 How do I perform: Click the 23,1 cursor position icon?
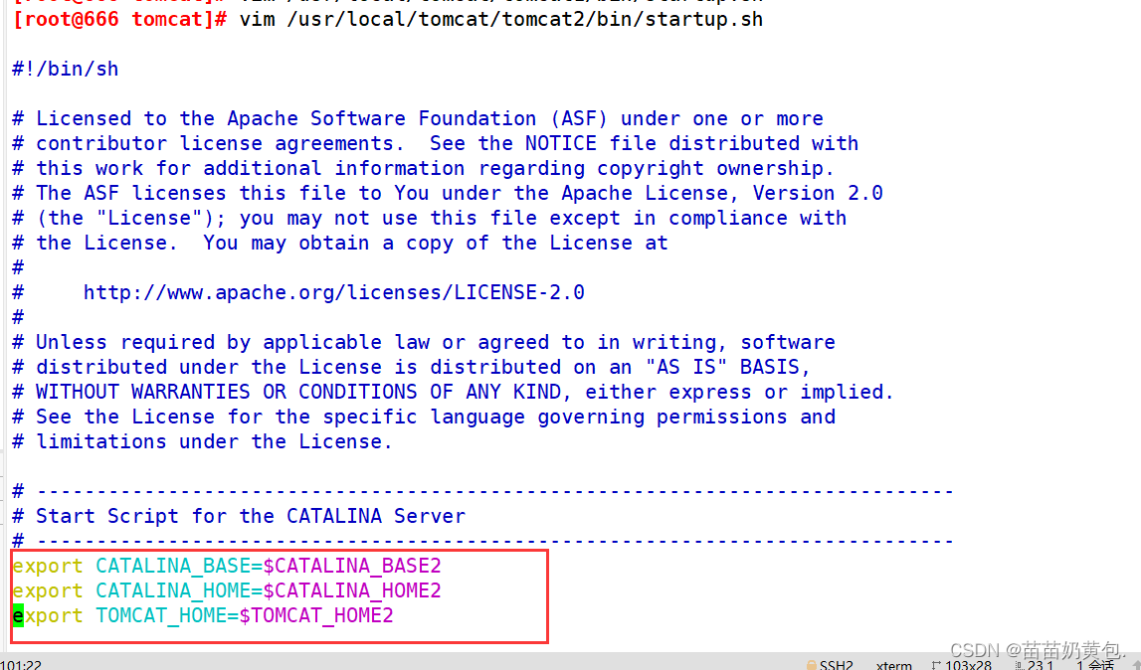[1019, 665]
